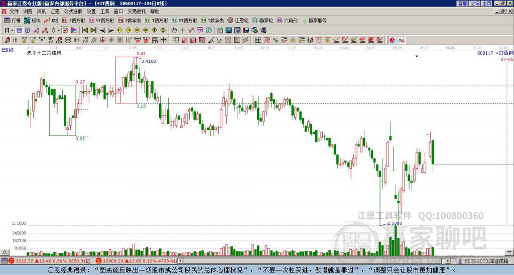The width and height of the screenshot is (514, 275).
Task: Open the 公式选股 menu
Action: coord(73,11)
